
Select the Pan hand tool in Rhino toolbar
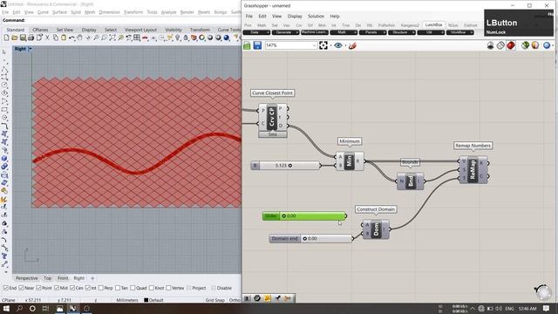point(80,38)
